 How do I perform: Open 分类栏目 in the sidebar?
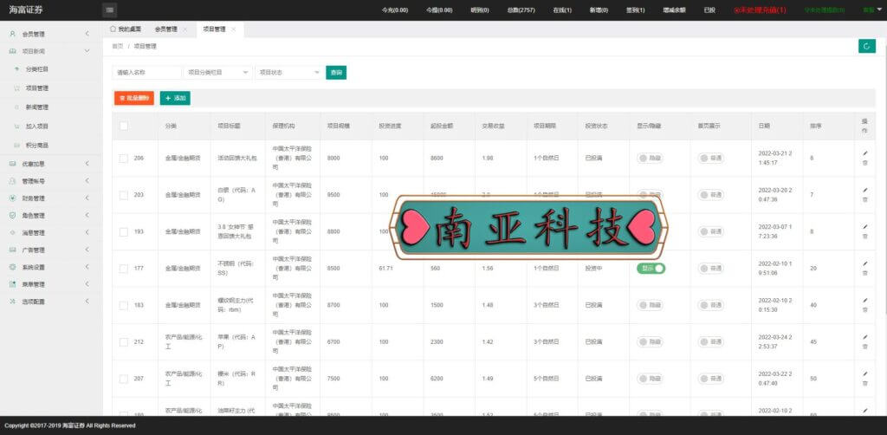tap(36, 69)
